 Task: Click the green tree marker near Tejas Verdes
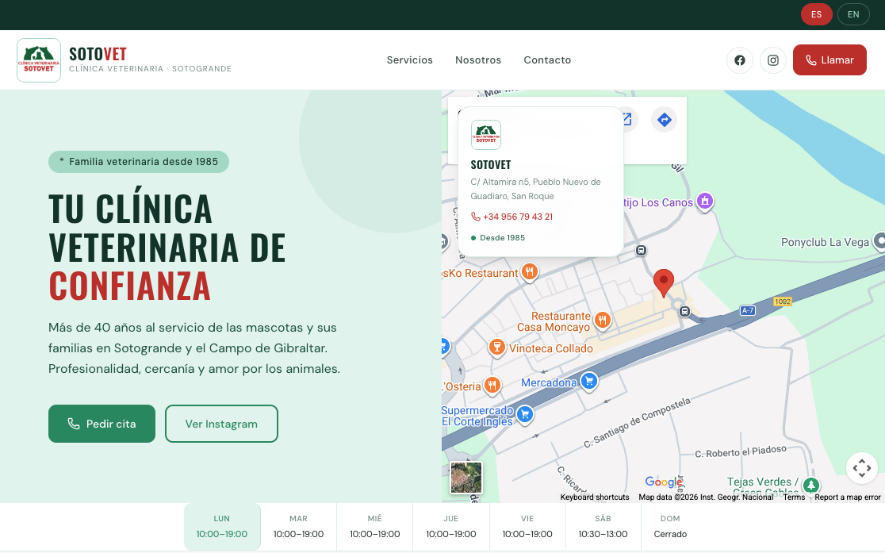click(810, 485)
